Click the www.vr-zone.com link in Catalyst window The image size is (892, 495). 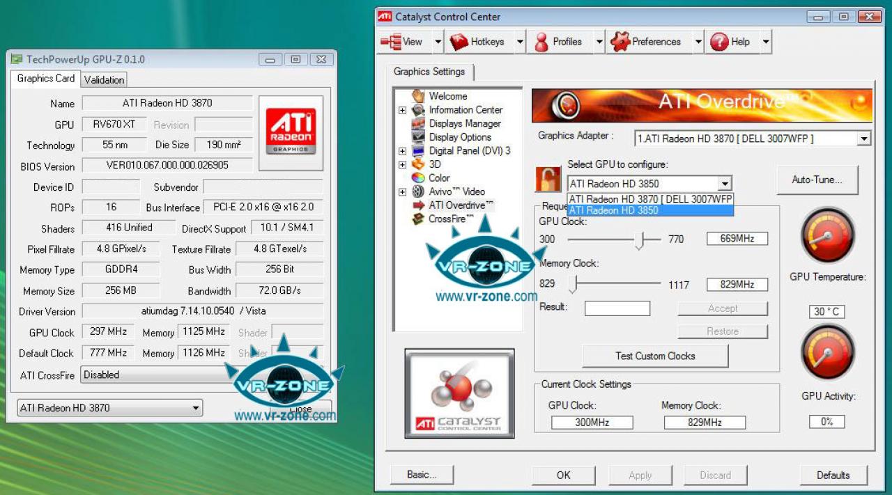[x=486, y=297]
